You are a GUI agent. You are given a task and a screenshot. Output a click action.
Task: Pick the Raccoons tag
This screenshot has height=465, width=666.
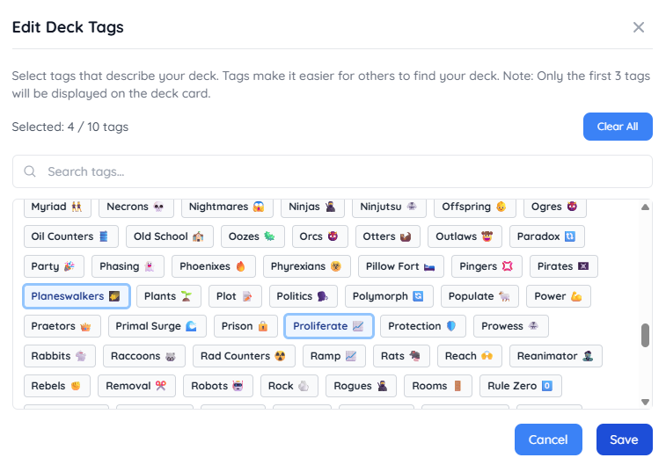(144, 356)
